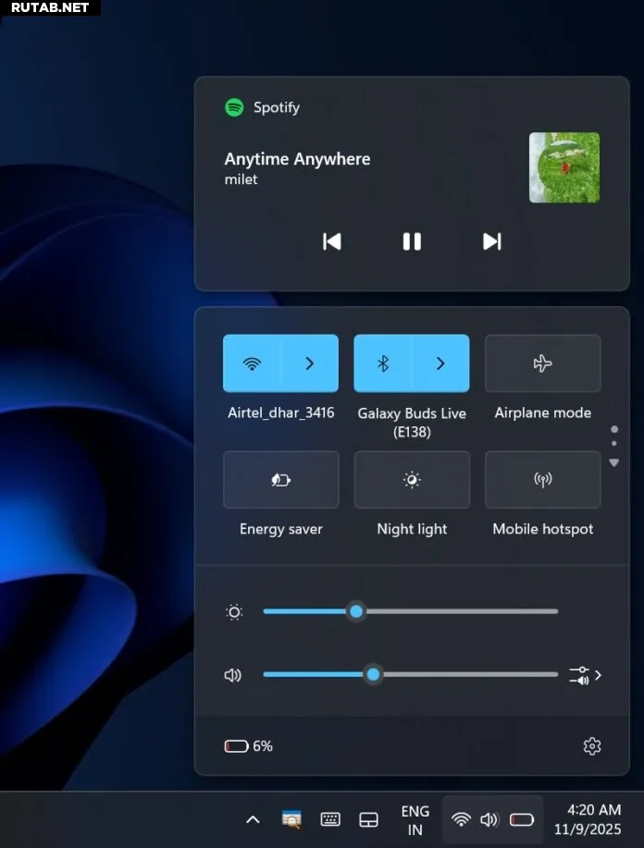Open the sound output selector
644x848 pixels.
[x=586, y=675]
